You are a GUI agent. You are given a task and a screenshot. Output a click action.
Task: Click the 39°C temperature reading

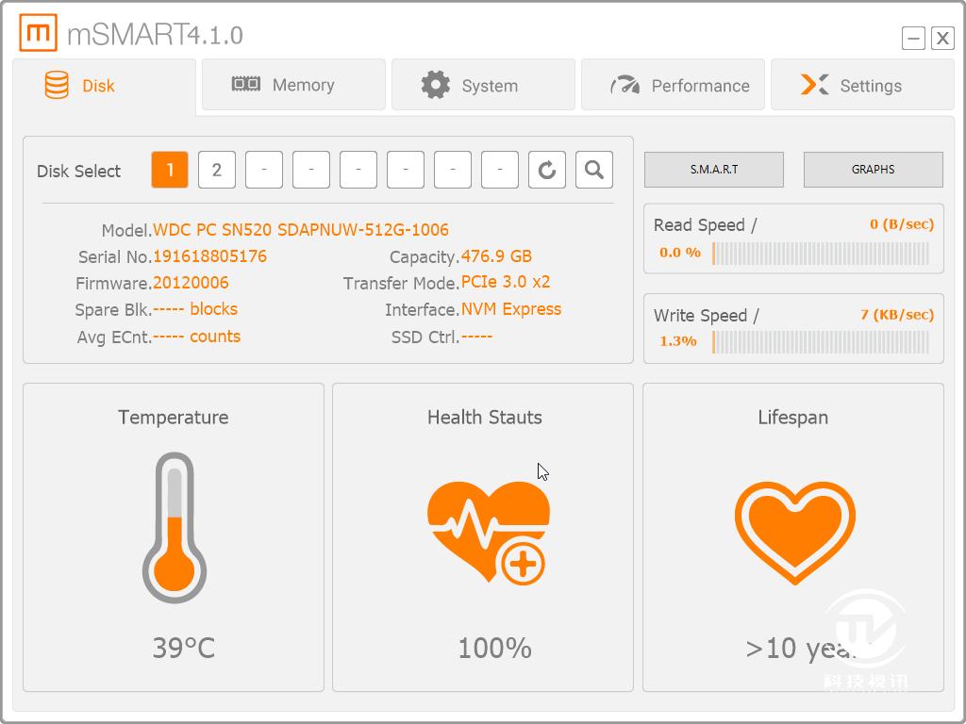184,648
